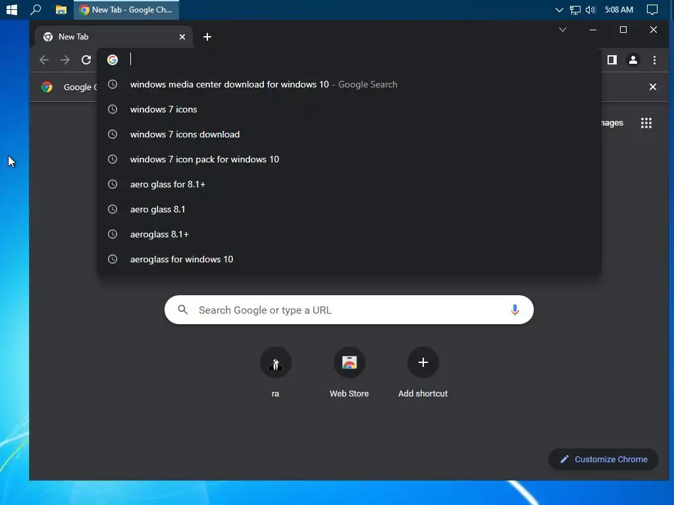Close the New Tab tab
674x505 pixels.
[182, 37]
